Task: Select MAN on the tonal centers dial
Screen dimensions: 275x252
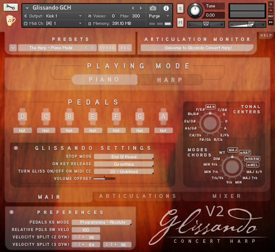Action: [x=211, y=107]
